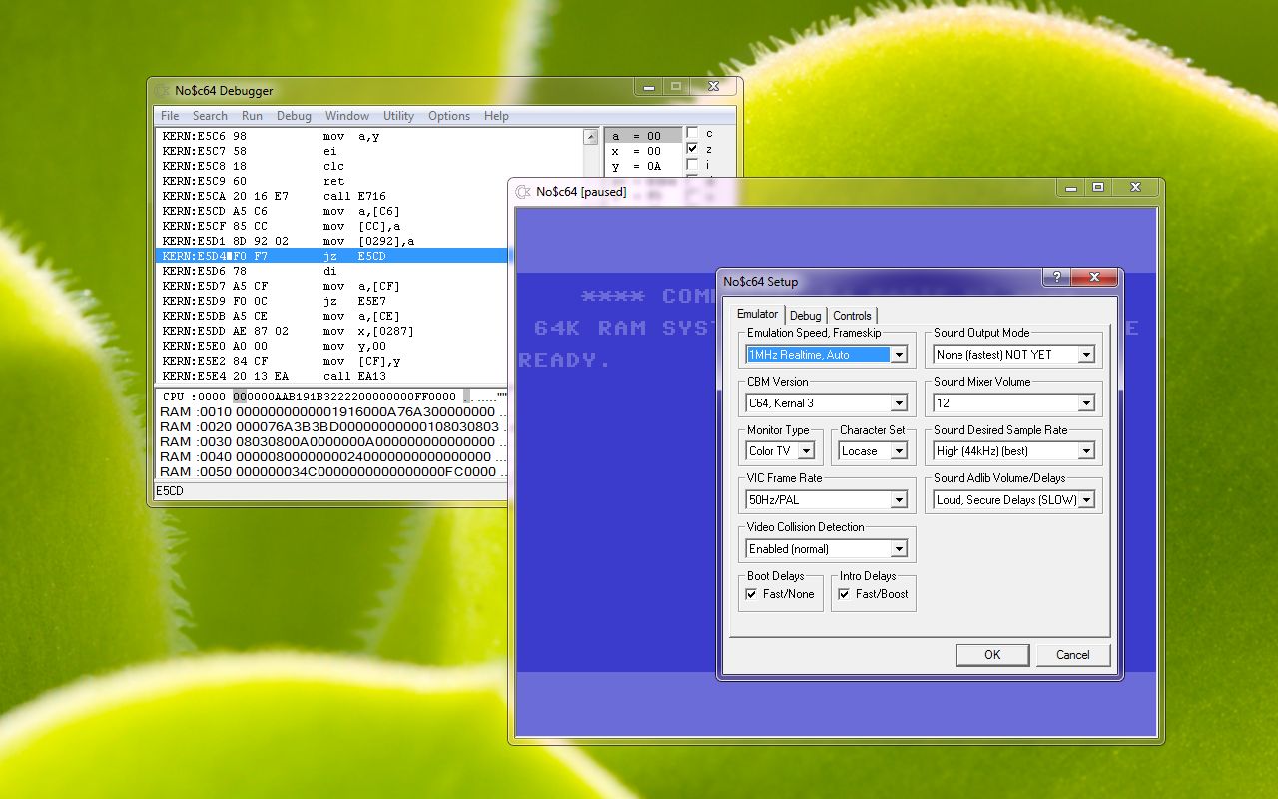
Task: Select register y = 0A row
Action: [x=644, y=166]
